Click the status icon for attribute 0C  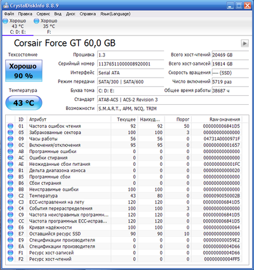10,145
